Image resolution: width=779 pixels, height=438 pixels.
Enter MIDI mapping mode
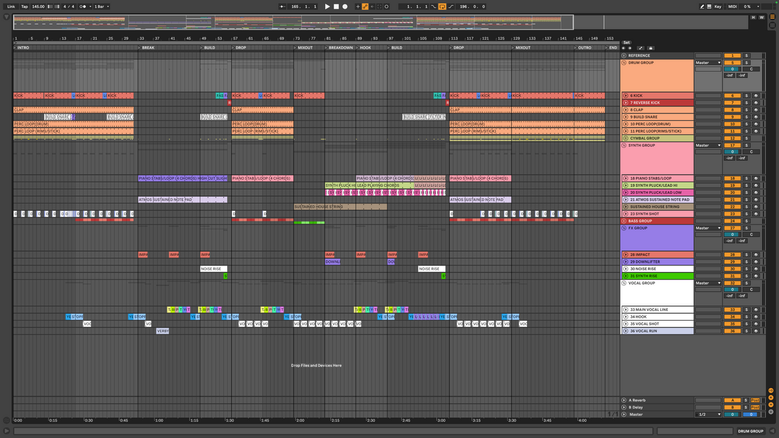[732, 6]
